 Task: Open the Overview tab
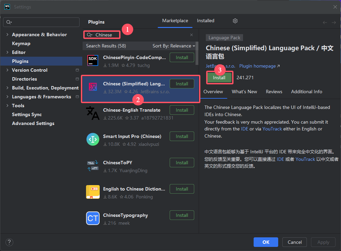click(x=213, y=92)
